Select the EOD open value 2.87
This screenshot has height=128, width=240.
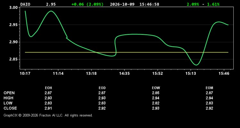[x=102, y=93]
